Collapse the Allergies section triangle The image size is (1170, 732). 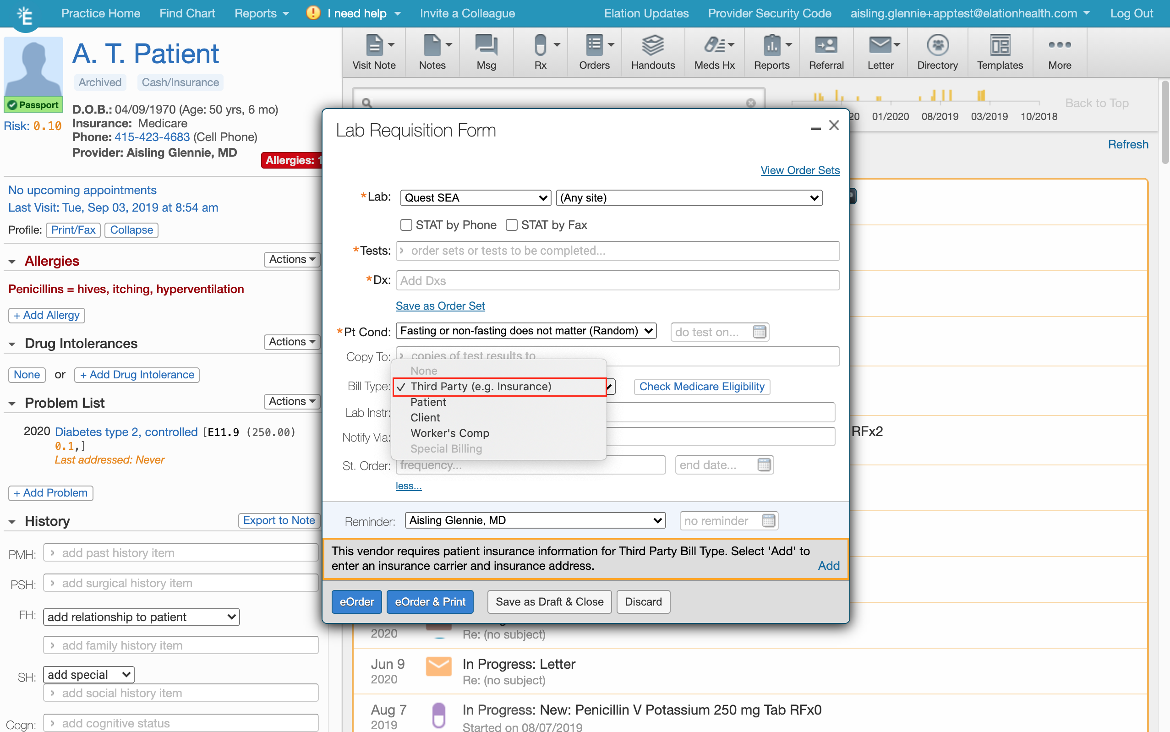[x=12, y=262]
